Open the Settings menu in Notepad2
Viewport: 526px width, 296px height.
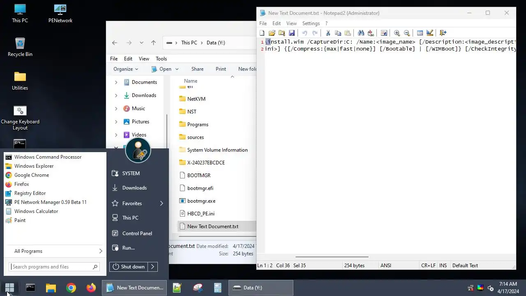pyautogui.click(x=311, y=23)
